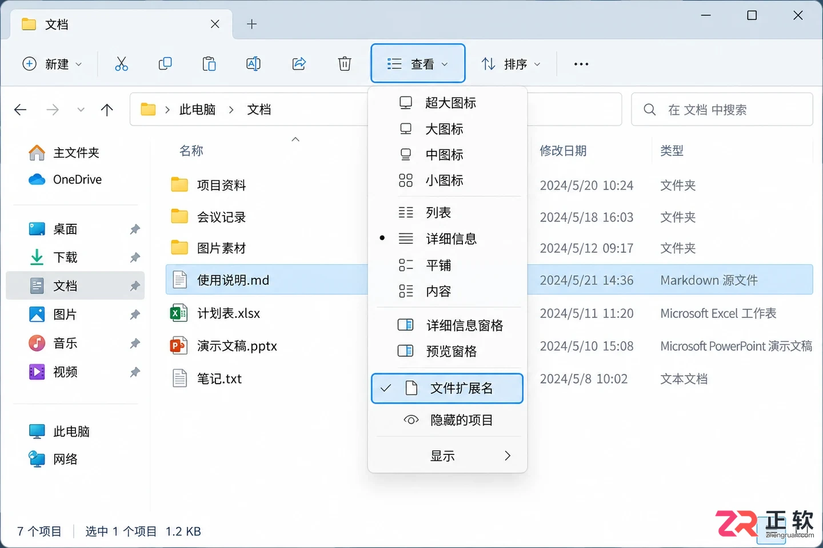Choose 内容 view from menu
This screenshot has width=823, height=548.
[x=447, y=291]
